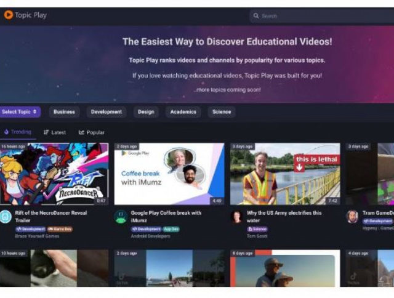Open the 'this is lethal' video thumbnail
The image size is (394, 298).
[285, 174]
